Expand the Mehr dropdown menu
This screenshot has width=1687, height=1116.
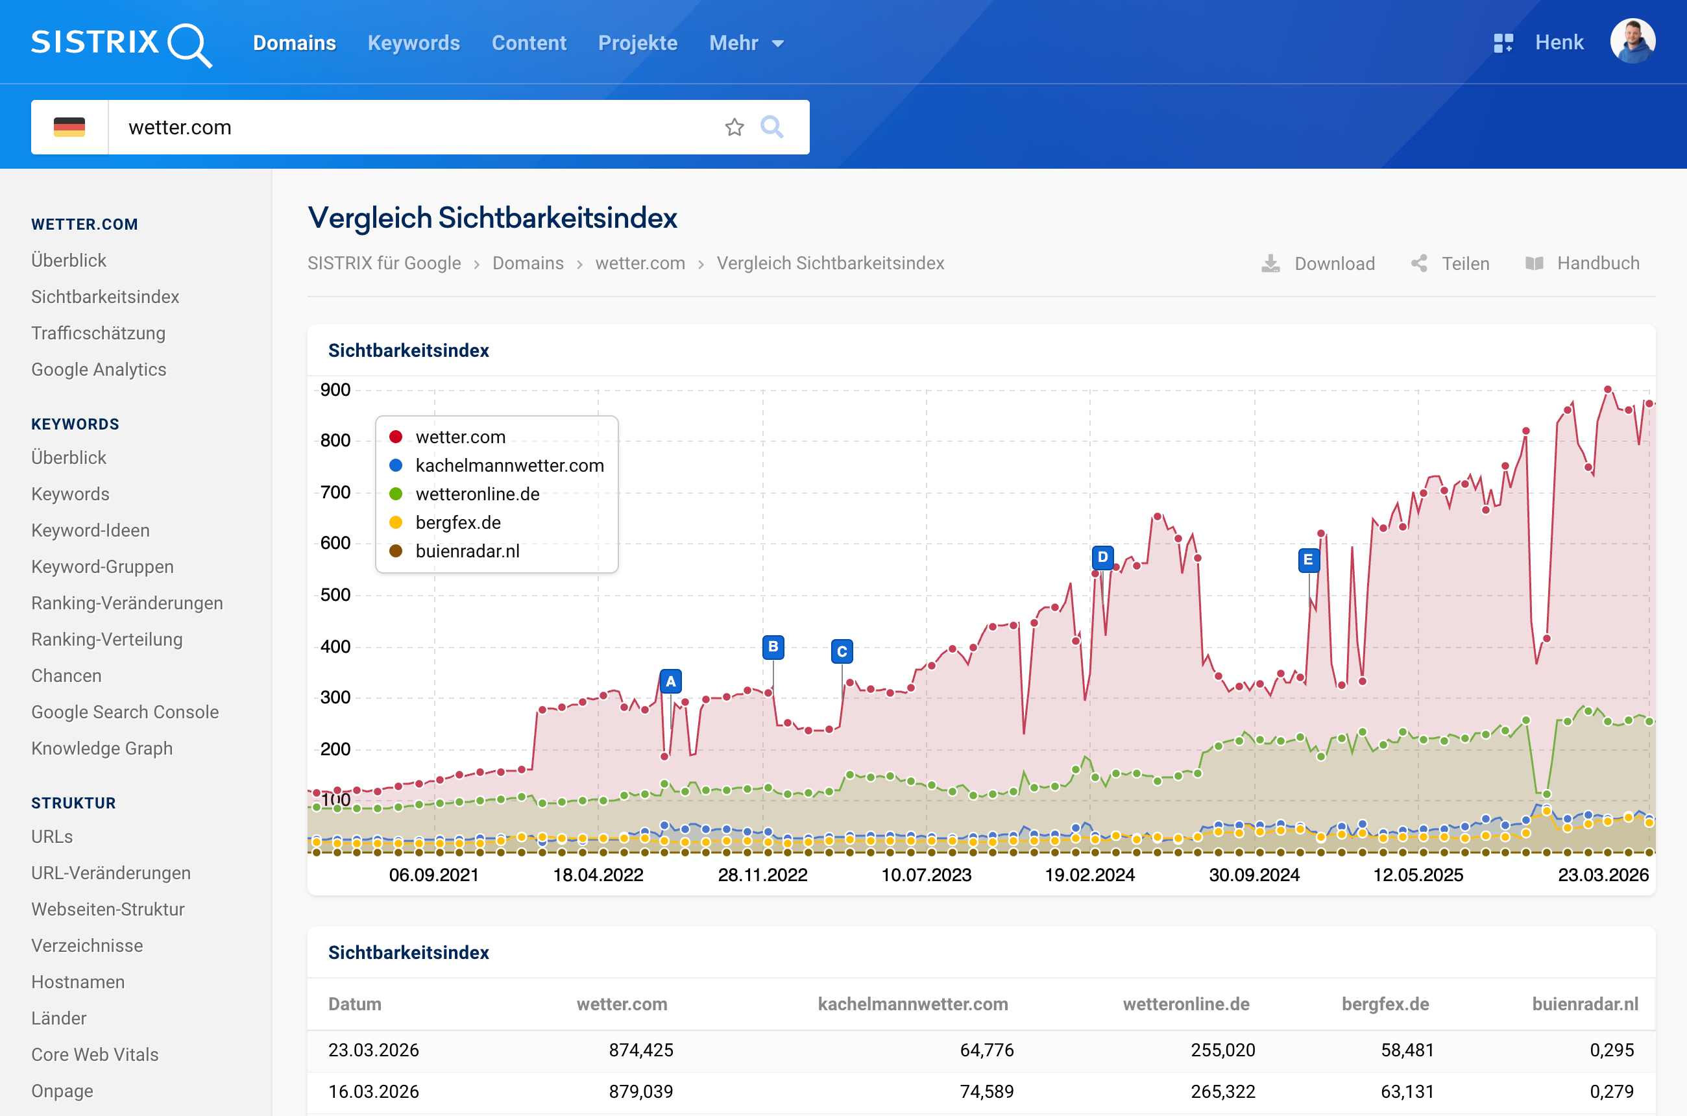[x=746, y=43]
